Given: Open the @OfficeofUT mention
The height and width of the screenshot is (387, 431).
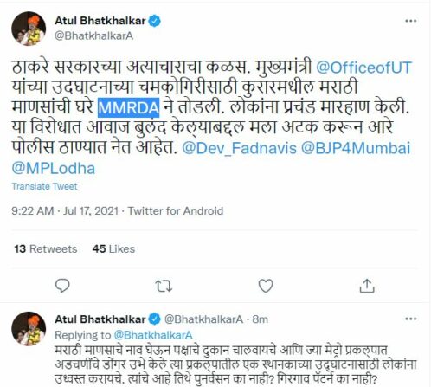Looking at the screenshot, I should (364, 68).
